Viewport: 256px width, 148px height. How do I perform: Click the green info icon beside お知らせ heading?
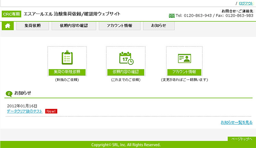(x=10, y=93)
